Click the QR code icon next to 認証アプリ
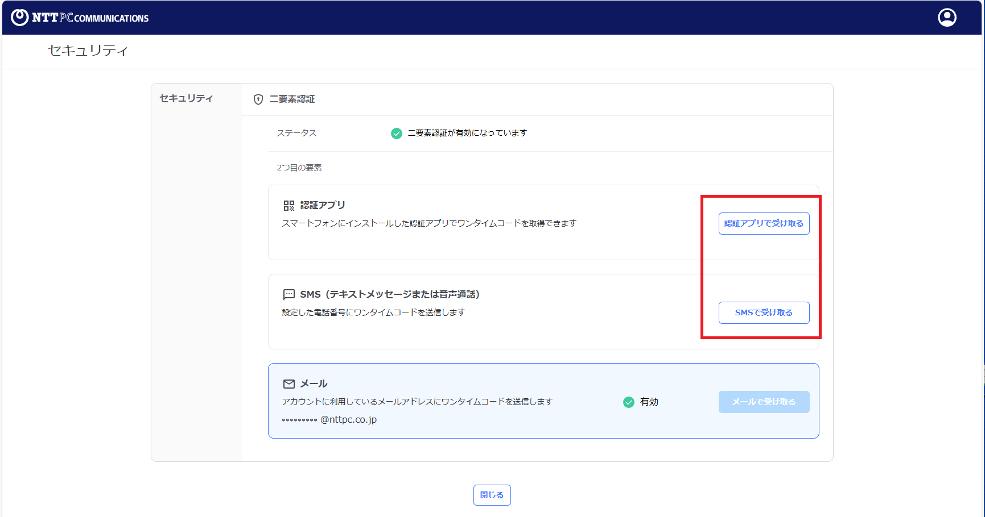The height and width of the screenshot is (517, 985). tap(289, 205)
